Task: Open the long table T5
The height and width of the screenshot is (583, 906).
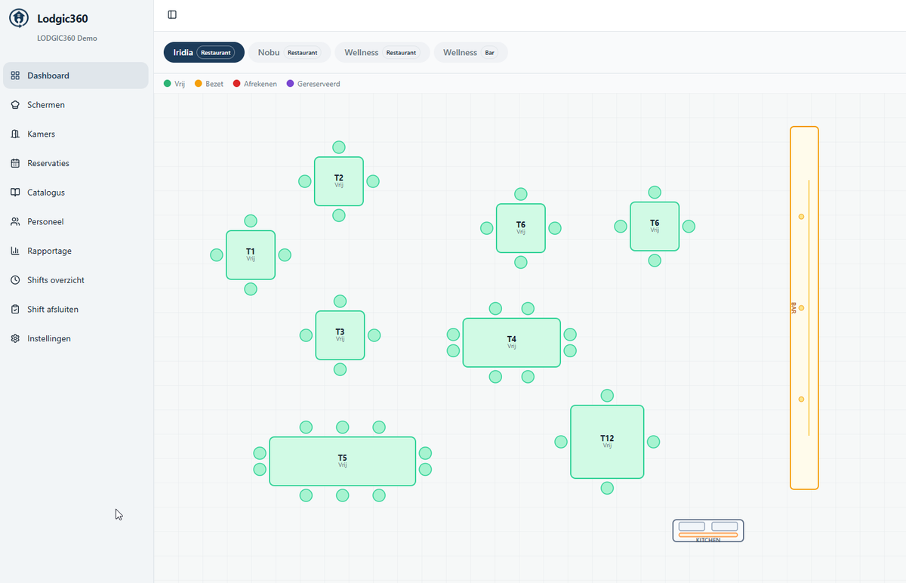Action: (x=343, y=461)
